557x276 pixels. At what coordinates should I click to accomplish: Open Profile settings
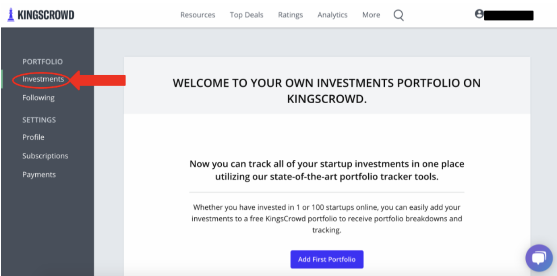click(x=33, y=137)
